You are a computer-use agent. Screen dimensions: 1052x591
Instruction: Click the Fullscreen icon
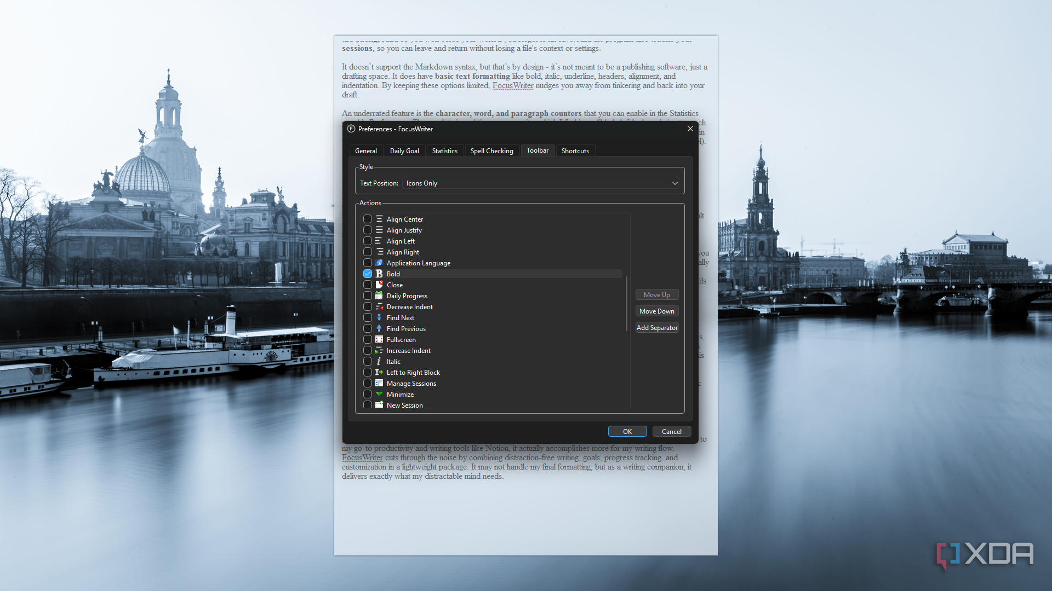tap(379, 339)
